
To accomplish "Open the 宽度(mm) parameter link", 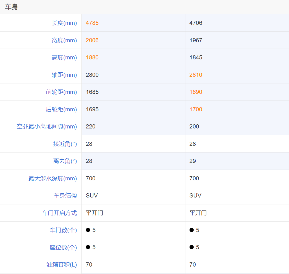I will coord(64,40).
